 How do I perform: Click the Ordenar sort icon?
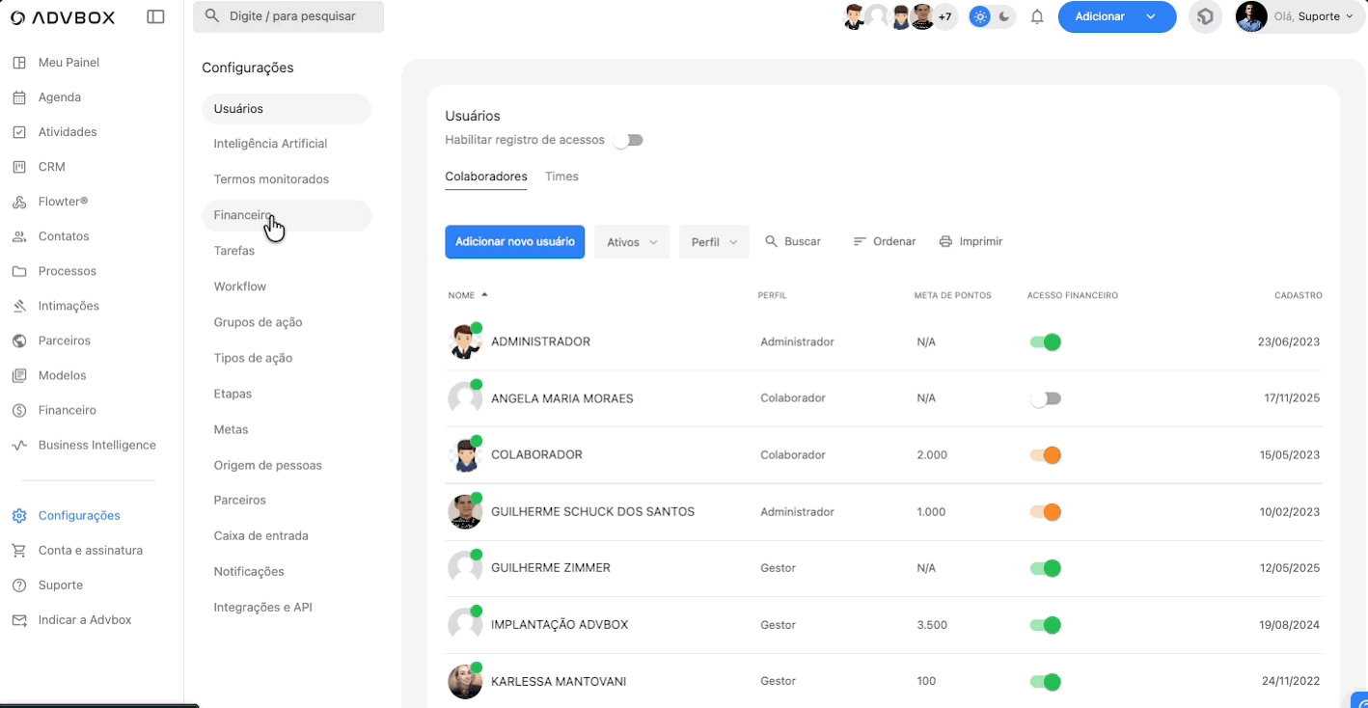(x=860, y=241)
